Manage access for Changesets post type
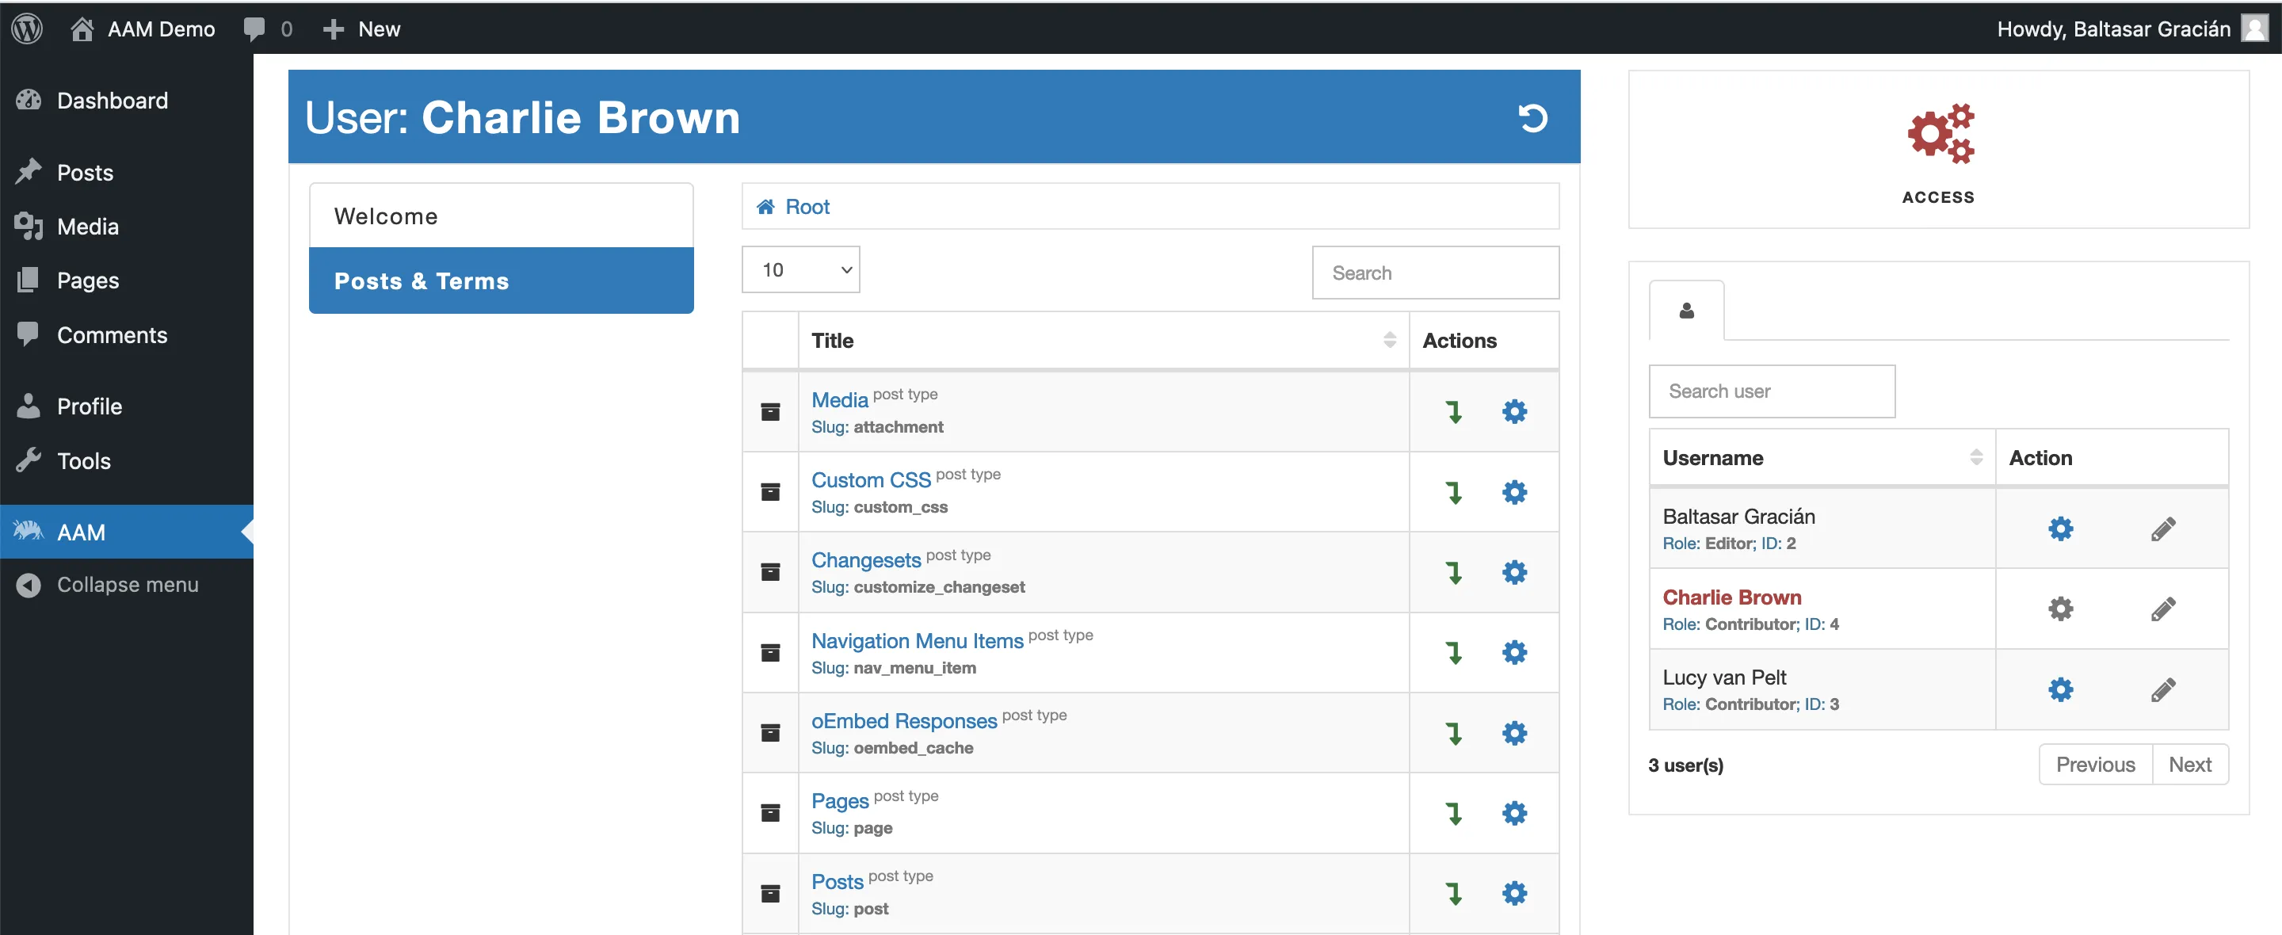The image size is (2282, 935). [1514, 573]
